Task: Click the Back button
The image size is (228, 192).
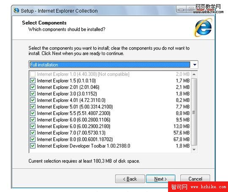Action: [x=130, y=179]
